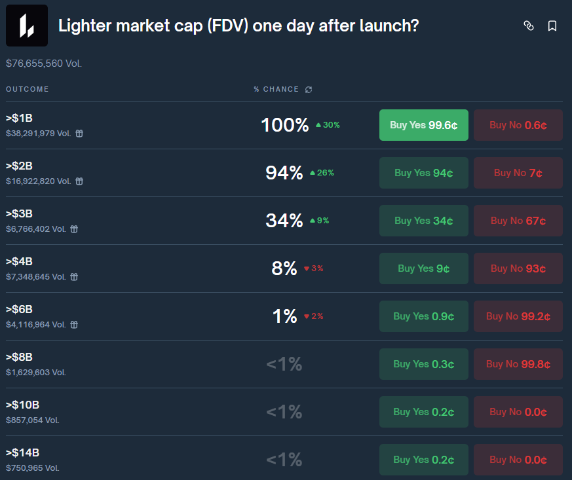572x480 pixels.
Task: Buy Yes at 99.6¢ for >$1B
Action: pyautogui.click(x=423, y=125)
